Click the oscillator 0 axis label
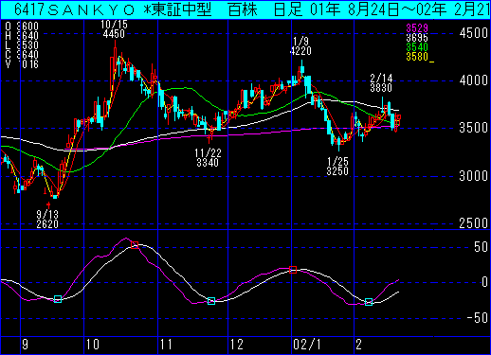This screenshot has width=491, height=355. point(484,282)
